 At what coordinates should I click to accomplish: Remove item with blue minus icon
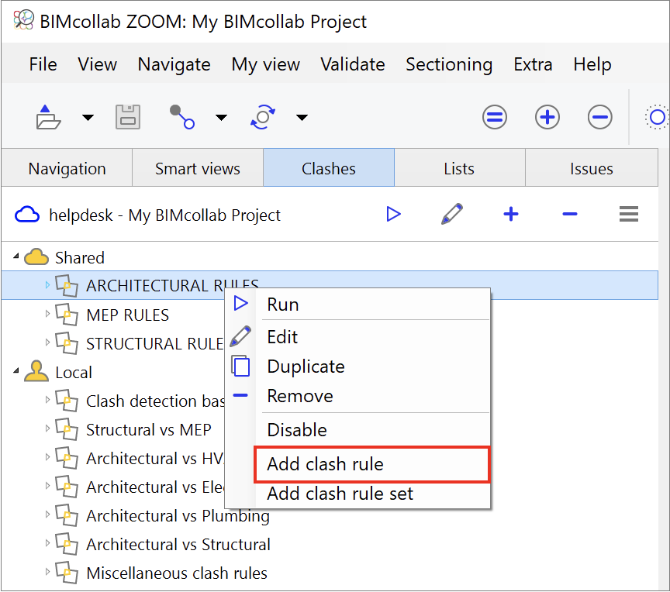[570, 215]
